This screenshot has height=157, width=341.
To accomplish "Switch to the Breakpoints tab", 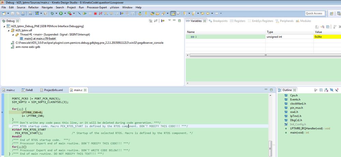I will click(218, 21).
